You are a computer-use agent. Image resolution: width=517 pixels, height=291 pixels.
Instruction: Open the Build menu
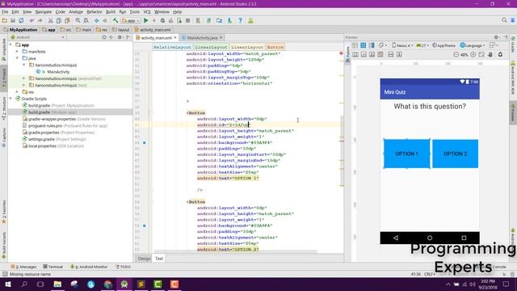pyautogui.click(x=111, y=12)
